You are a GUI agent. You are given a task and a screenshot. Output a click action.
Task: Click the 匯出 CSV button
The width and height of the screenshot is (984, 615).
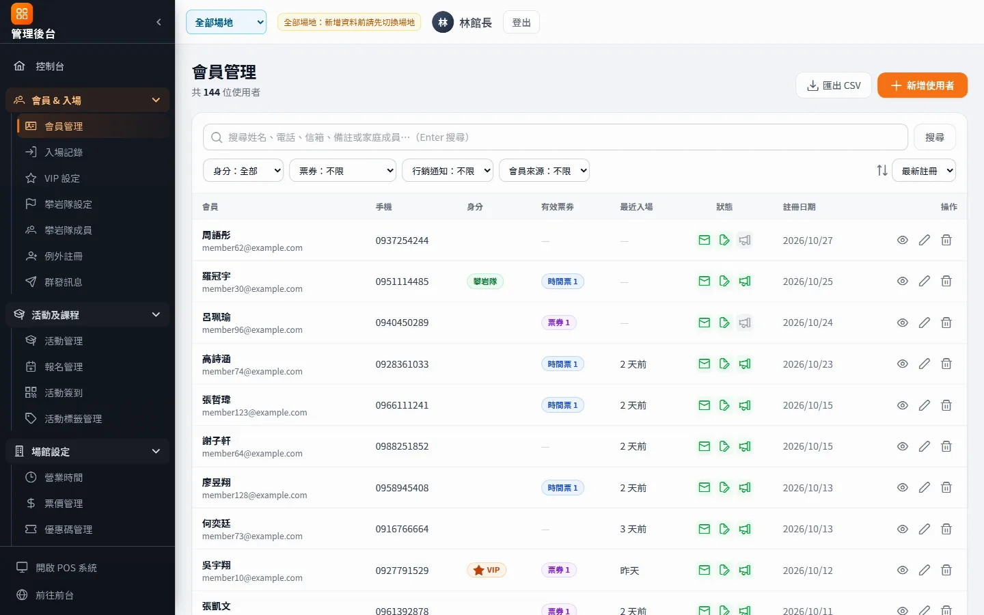[x=834, y=85]
